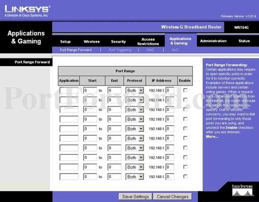Open the Port Range Forward sub-tab
The image size is (259, 202).
76,50
